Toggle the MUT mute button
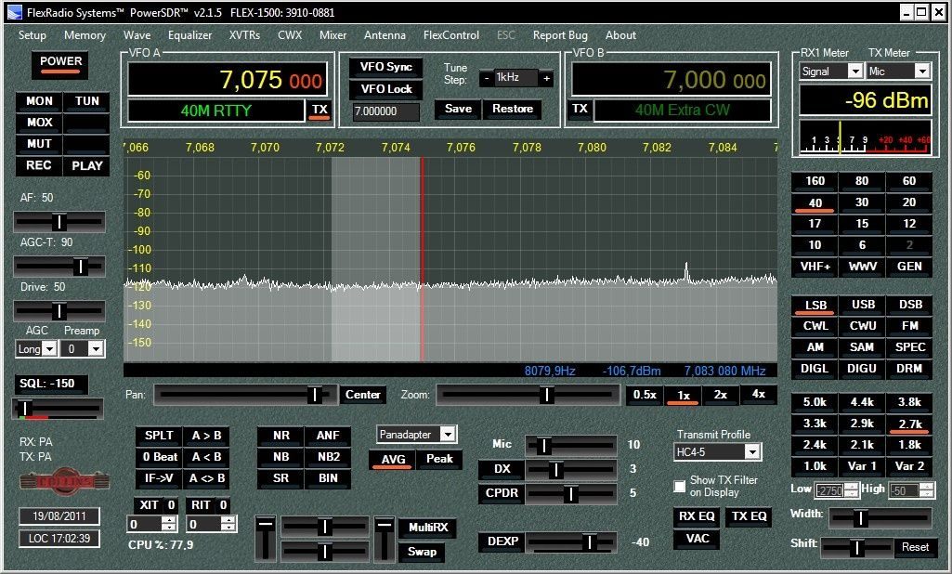This screenshot has width=952, height=574. (x=39, y=144)
